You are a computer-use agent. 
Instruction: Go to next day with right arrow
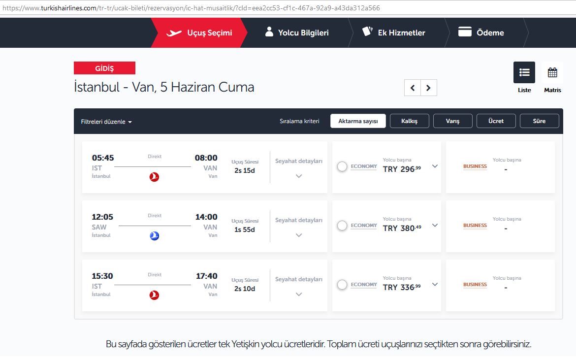click(429, 88)
